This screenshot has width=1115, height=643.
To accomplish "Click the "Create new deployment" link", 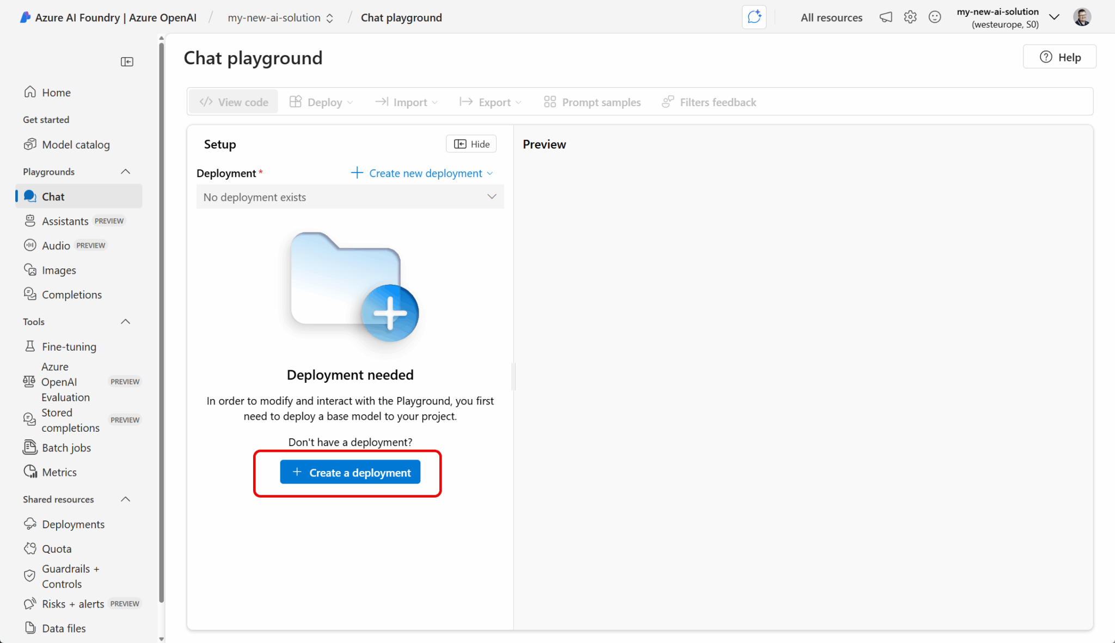I will [x=420, y=173].
